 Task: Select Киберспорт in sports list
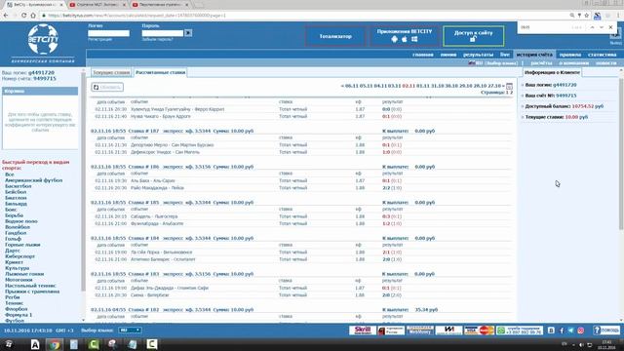(19, 256)
